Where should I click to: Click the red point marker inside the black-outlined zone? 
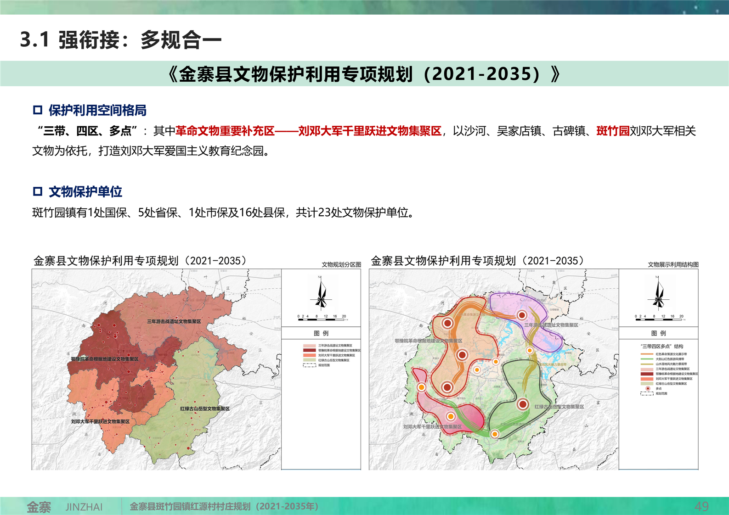522,404
